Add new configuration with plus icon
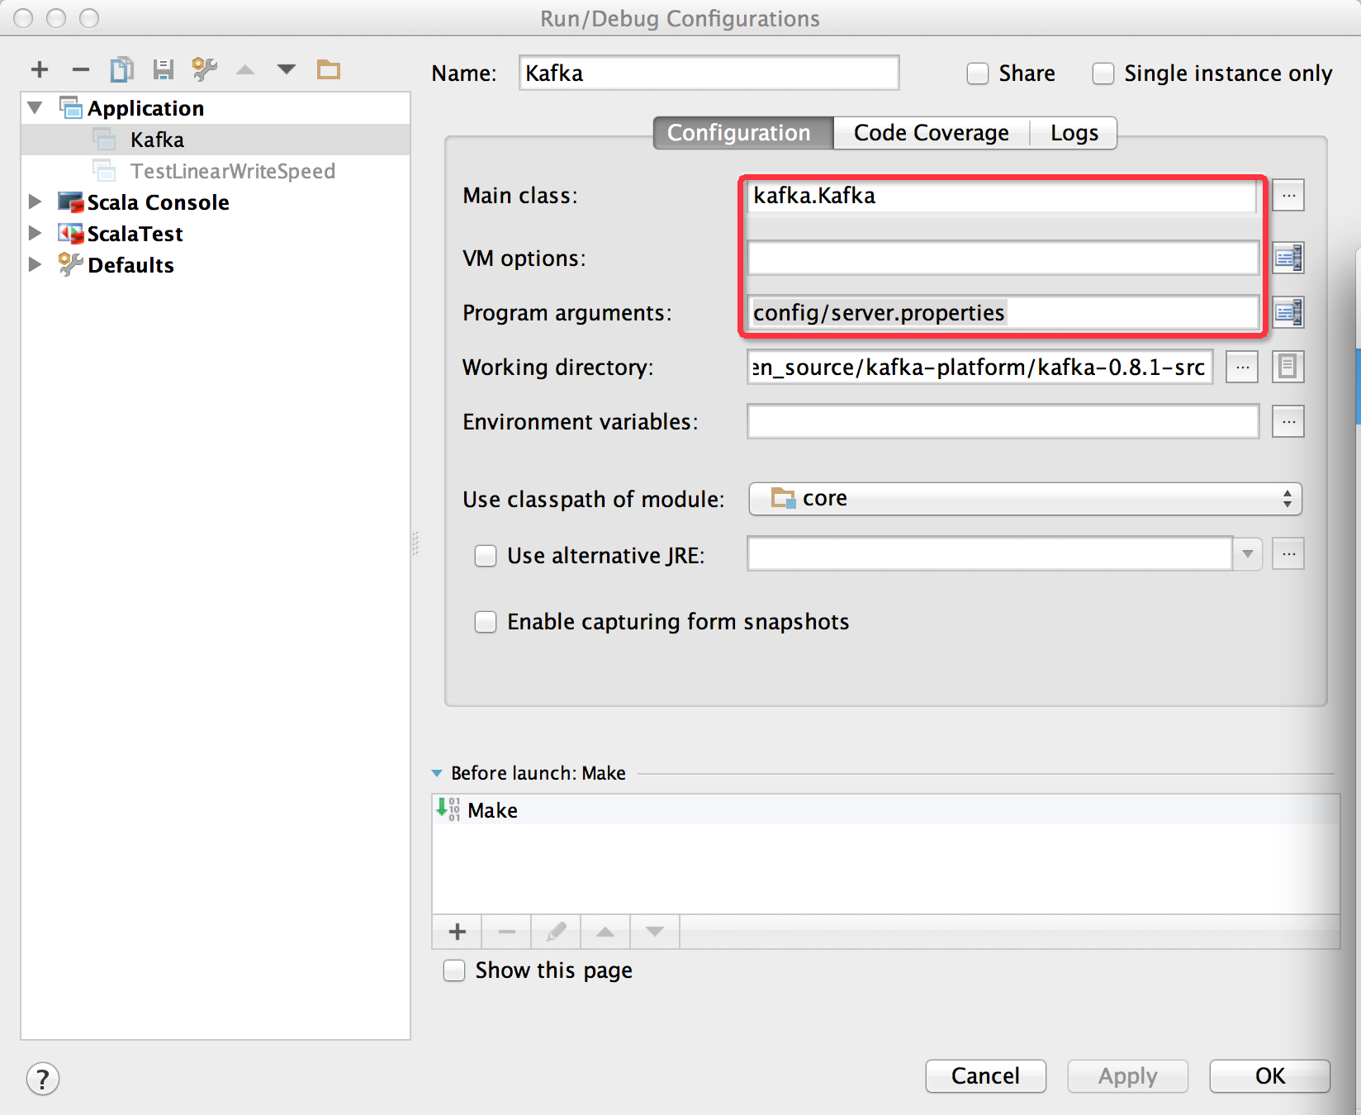 tap(40, 70)
